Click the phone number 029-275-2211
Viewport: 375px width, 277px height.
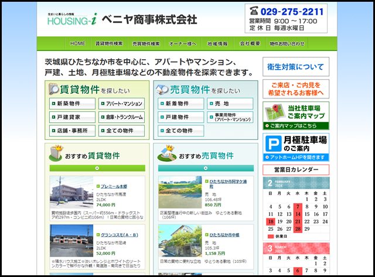point(292,12)
